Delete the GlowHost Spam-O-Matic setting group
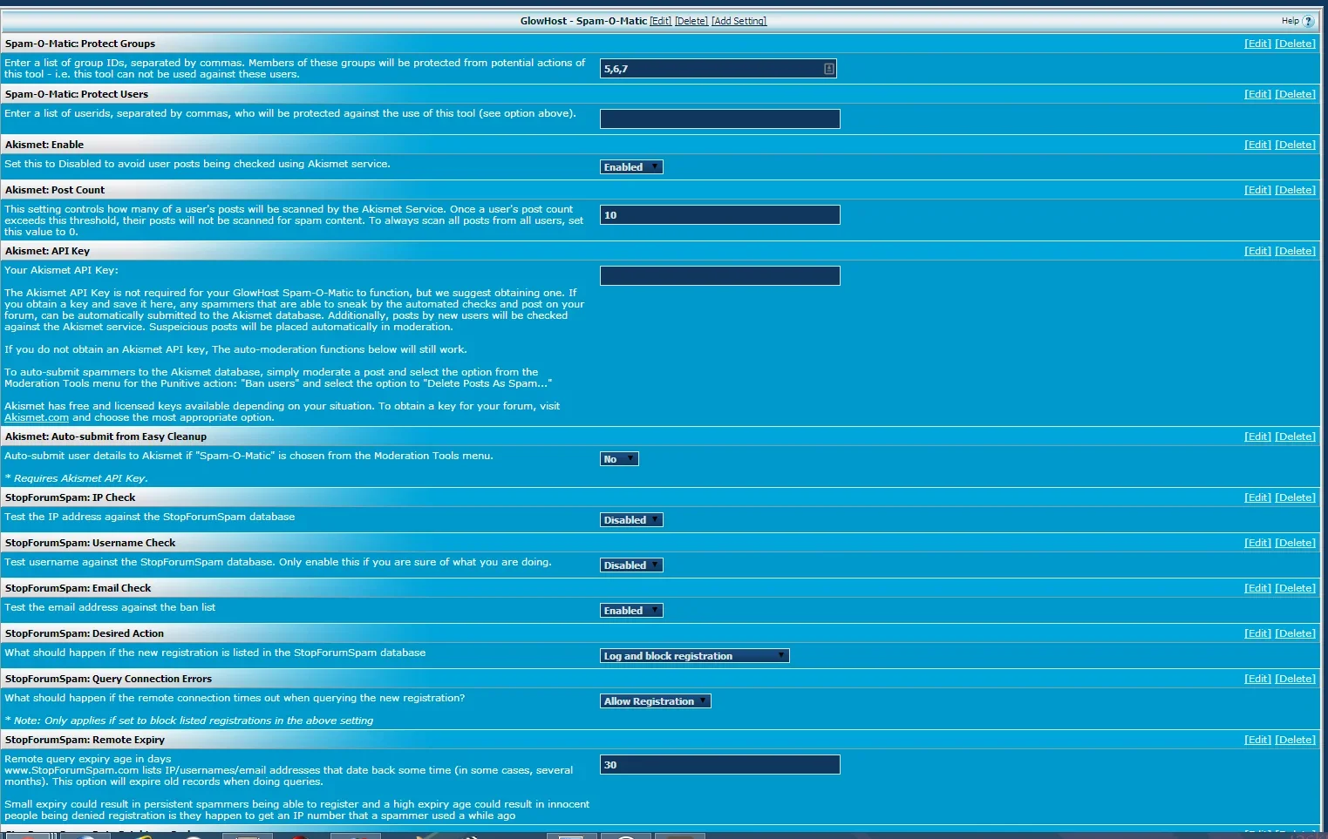The image size is (1328, 839). tap(691, 21)
